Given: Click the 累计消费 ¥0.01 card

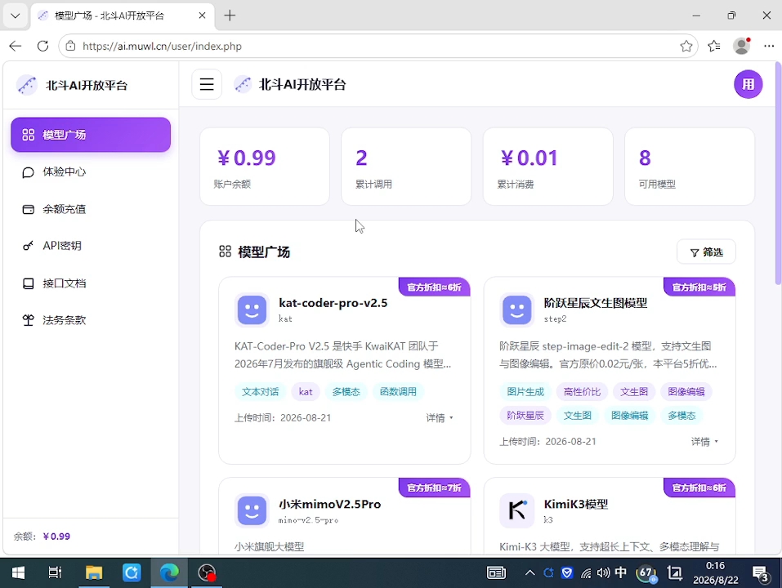Looking at the screenshot, I should (x=547, y=167).
